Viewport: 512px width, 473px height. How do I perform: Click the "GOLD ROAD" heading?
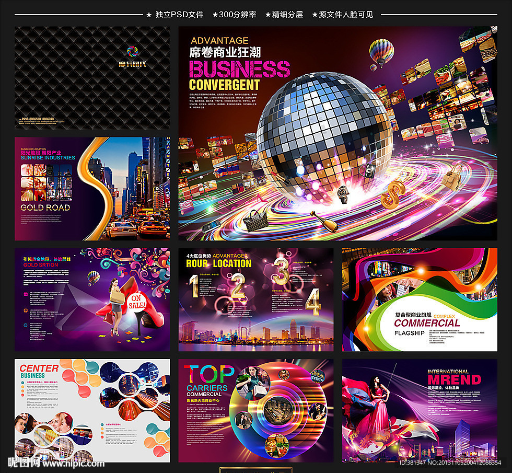click(x=45, y=207)
